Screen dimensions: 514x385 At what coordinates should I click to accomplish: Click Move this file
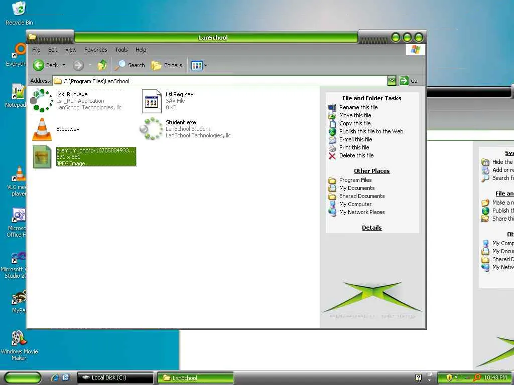pyautogui.click(x=355, y=115)
